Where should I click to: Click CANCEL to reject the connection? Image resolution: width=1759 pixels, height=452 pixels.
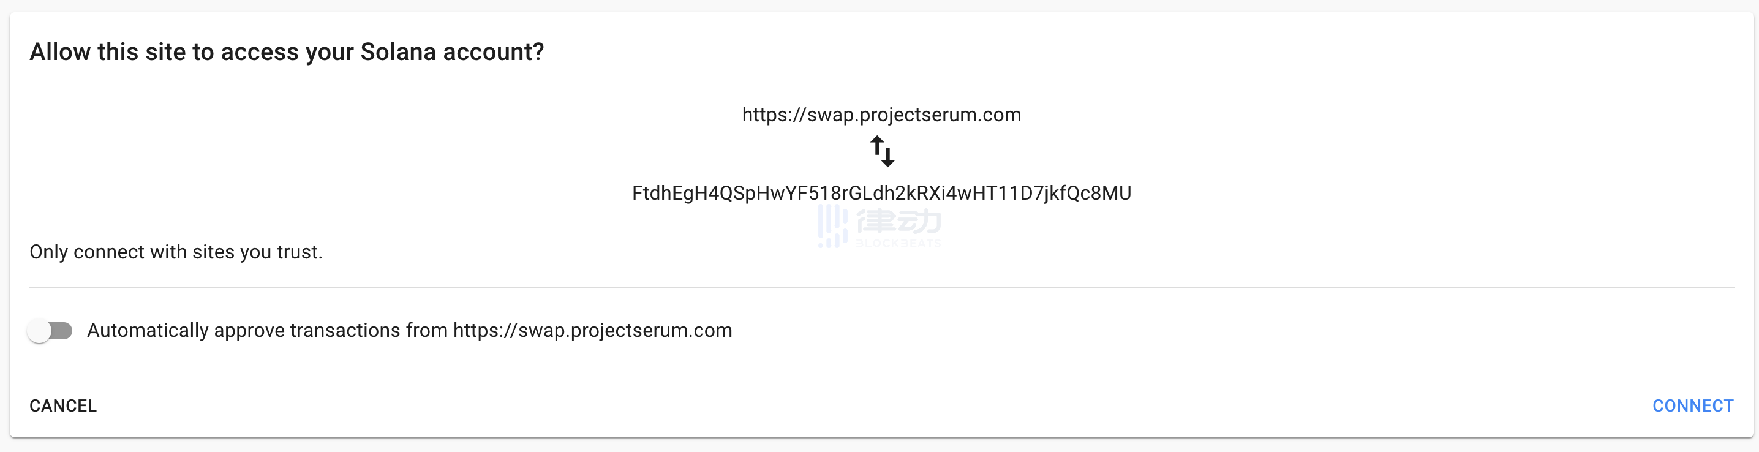tap(62, 405)
